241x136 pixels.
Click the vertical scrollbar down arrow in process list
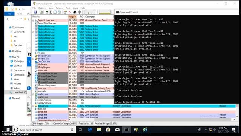237,116
